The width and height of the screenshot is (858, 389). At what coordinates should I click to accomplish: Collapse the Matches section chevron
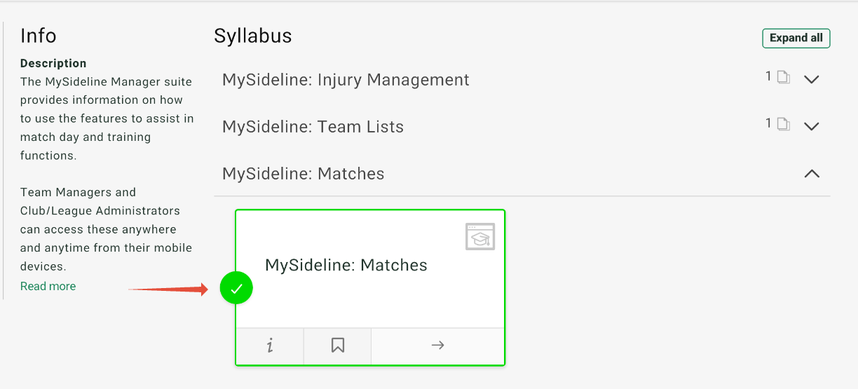pyautogui.click(x=812, y=173)
